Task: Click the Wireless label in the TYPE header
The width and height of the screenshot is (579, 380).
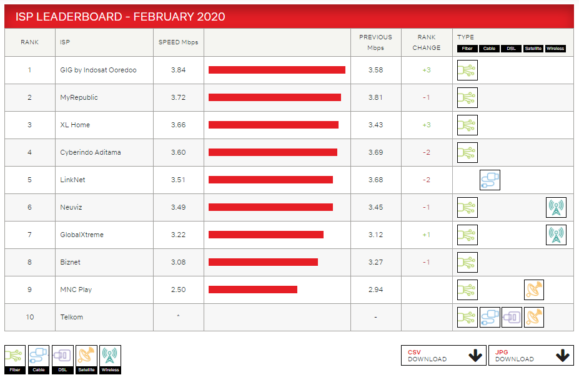Action: pyautogui.click(x=555, y=48)
